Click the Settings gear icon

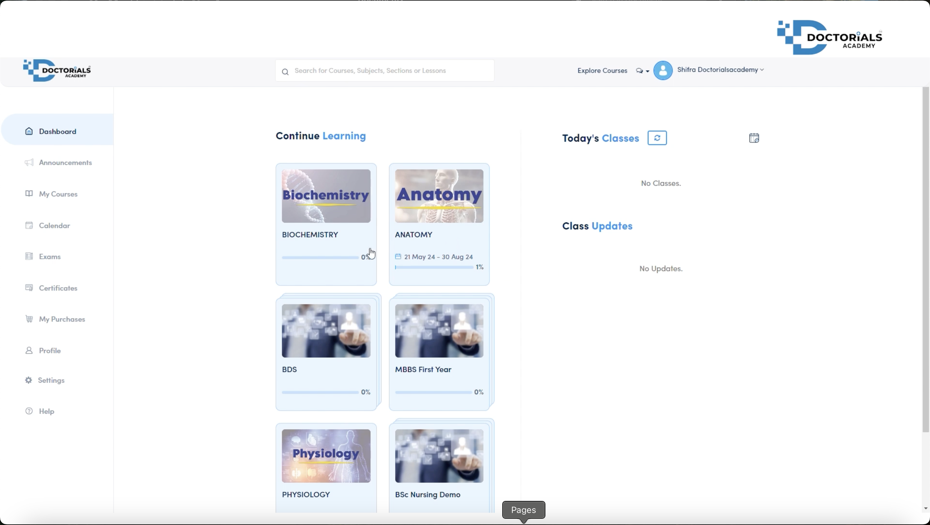28,380
